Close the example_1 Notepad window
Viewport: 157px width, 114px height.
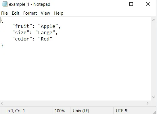(x=148, y=4)
